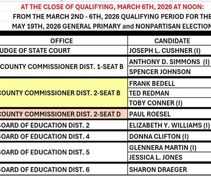Select the OFFICE column header
Viewport: 211px width, 176px height.
click(62, 41)
